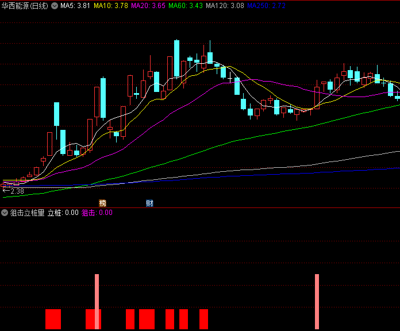Viewport: 400px width, 331px height.
Task: Open the 财 financial marker icon
Action: 149,203
